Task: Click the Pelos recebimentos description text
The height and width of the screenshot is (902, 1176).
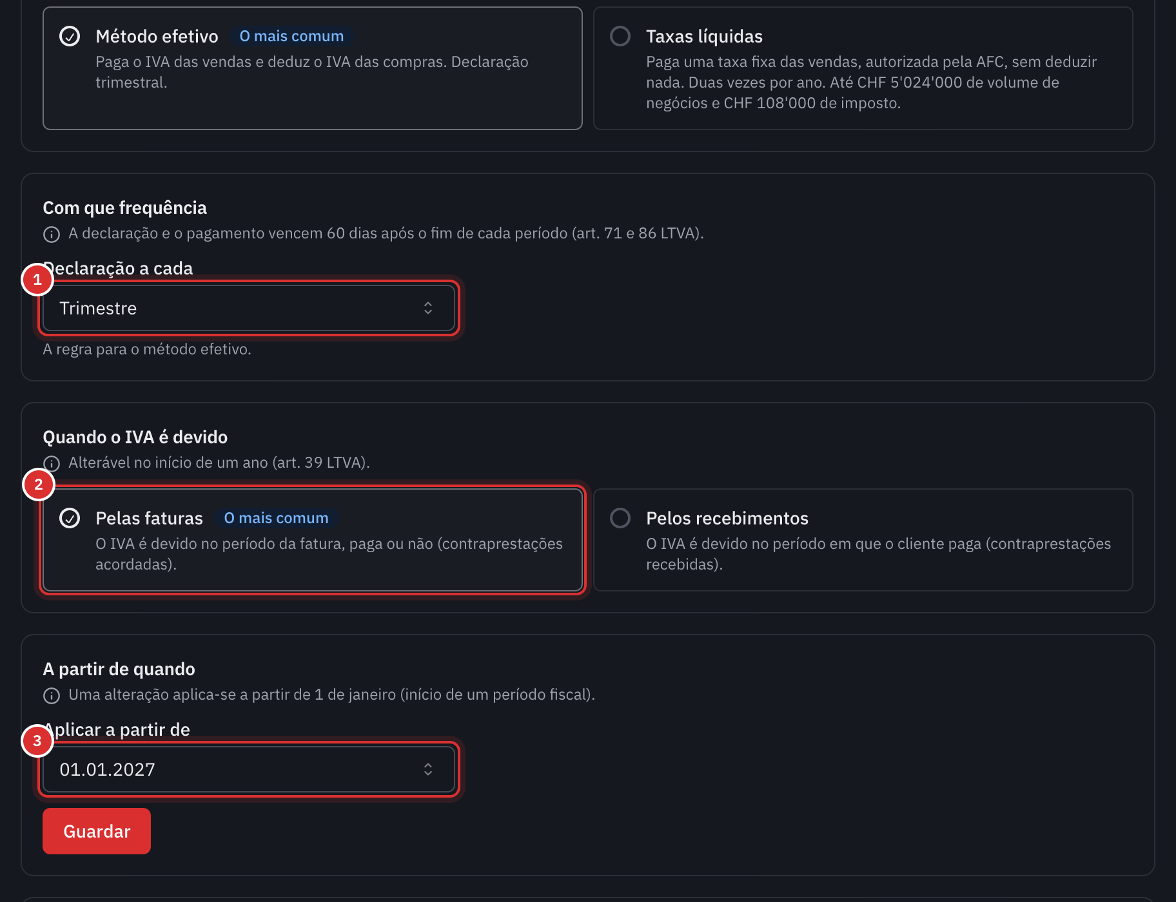Action: [x=878, y=554]
